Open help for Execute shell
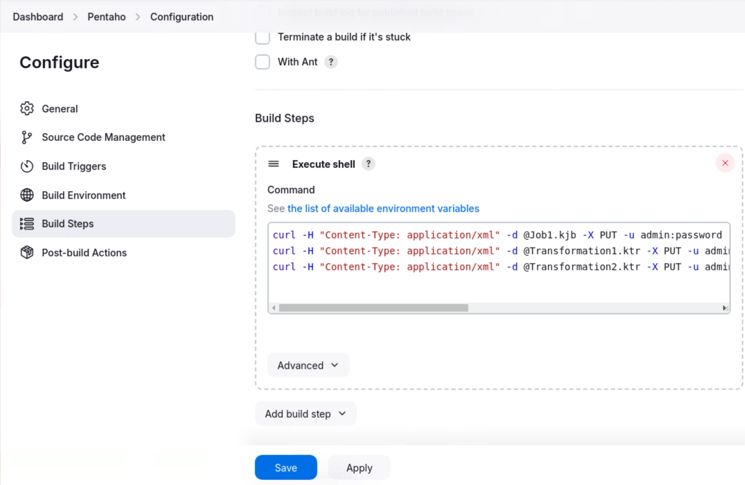The image size is (745, 485). (368, 164)
